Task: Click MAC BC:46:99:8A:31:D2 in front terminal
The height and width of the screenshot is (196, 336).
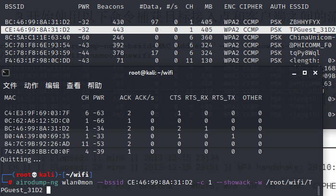Action: (x=37, y=129)
